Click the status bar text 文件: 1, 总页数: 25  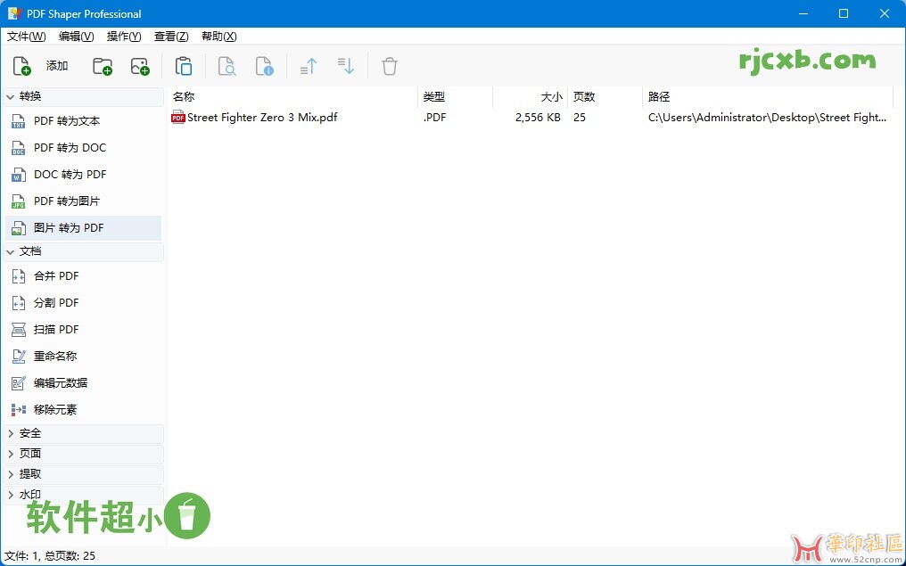tap(50, 556)
